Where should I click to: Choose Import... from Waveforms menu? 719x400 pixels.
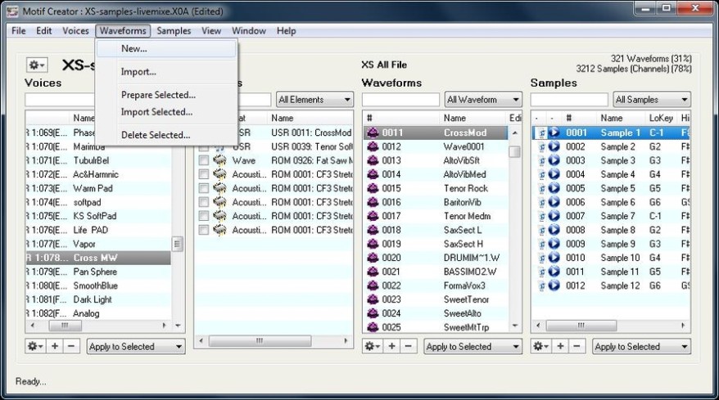[167, 72]
